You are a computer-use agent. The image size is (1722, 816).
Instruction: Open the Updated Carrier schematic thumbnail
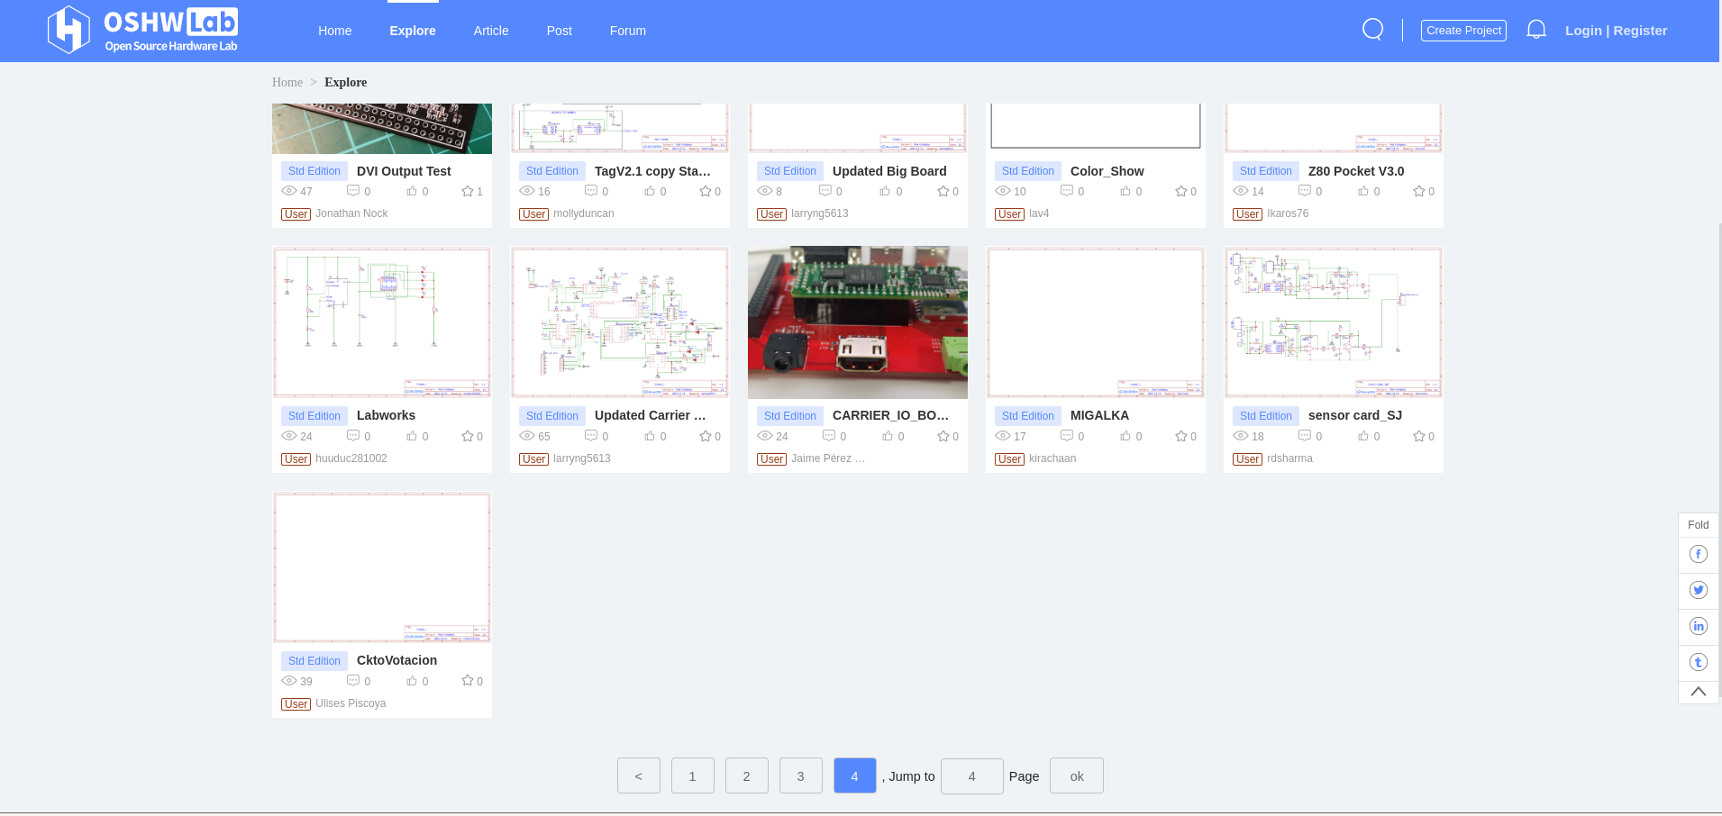coord(620,322)
